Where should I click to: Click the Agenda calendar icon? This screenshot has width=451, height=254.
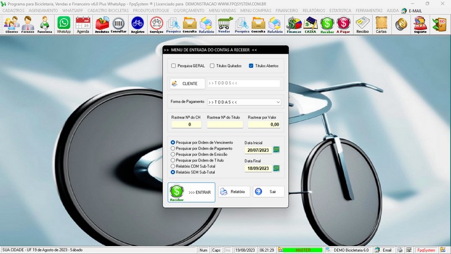point(83,24)
